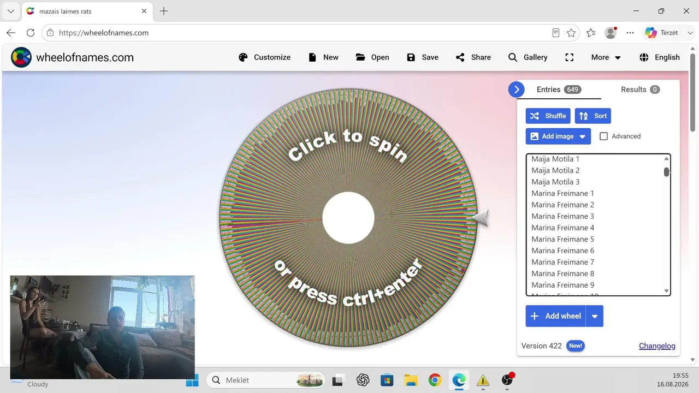The height and width of the screenshot is (393, 699).
Task: Click the New! version badge
Action: [575, 346]
